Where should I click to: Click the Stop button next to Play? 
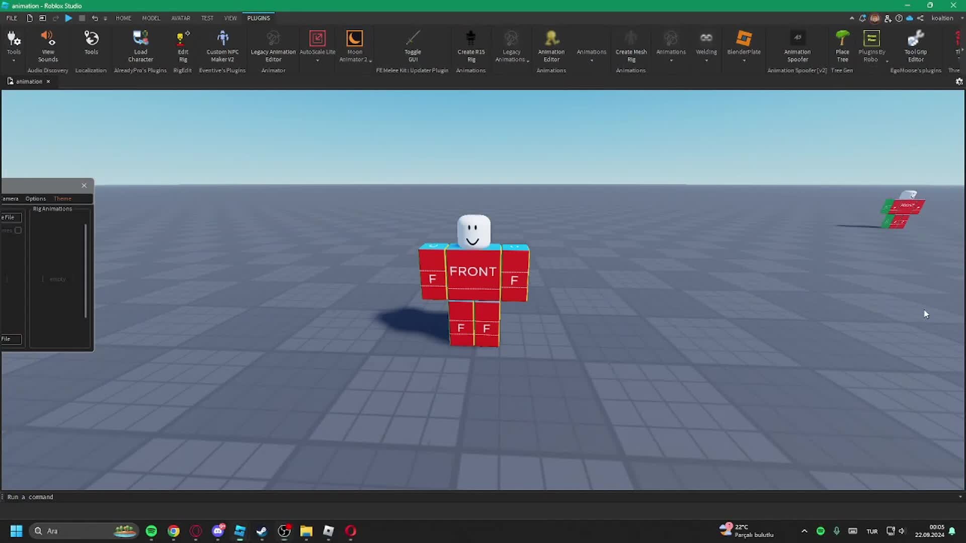click(x=82, y=18)
